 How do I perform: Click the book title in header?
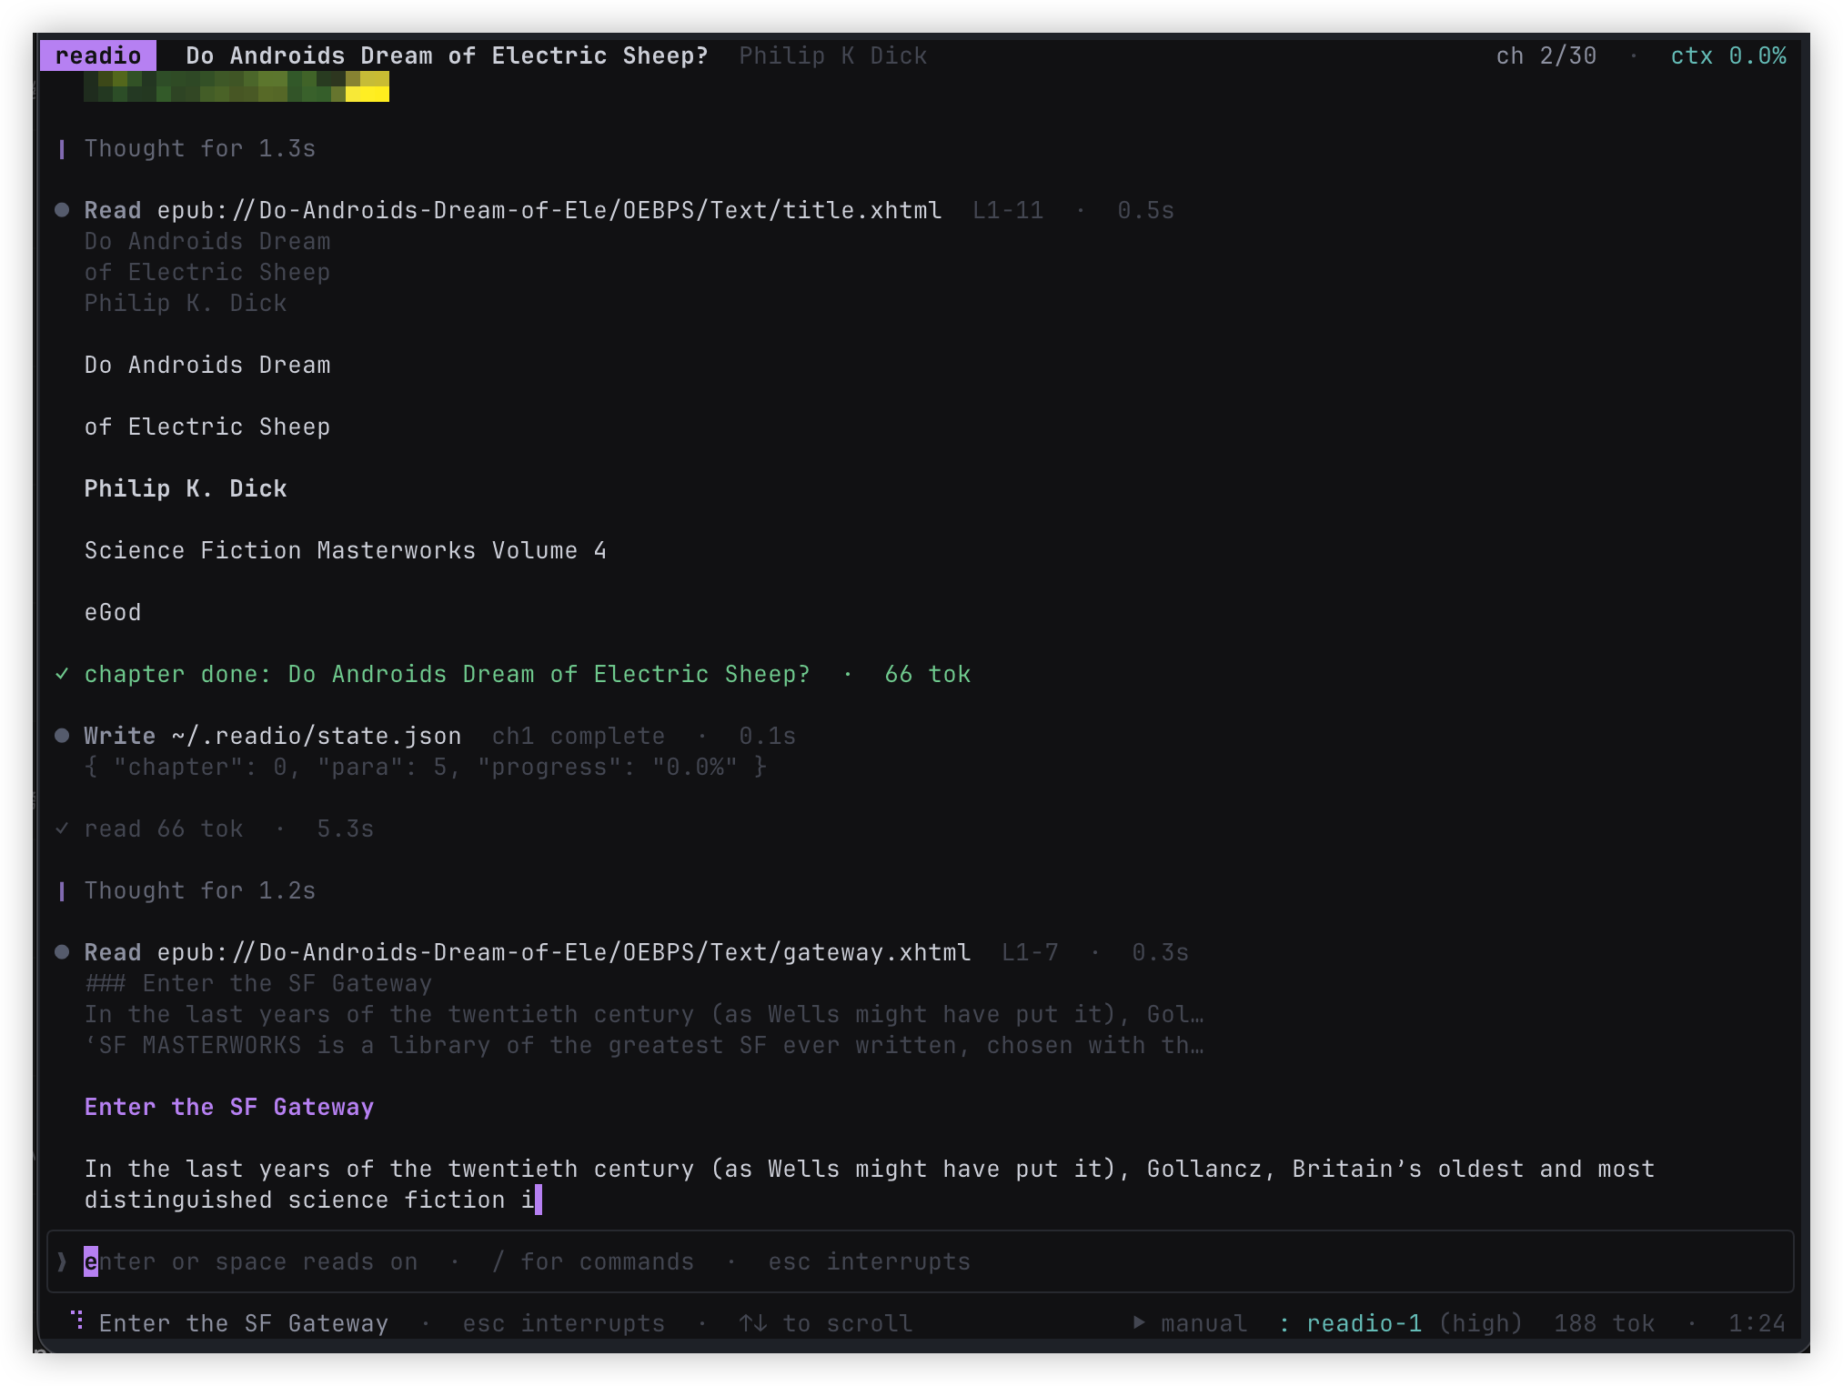coord(447,55)
